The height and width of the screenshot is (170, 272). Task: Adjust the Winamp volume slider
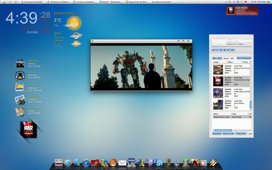(x=230, y=44)
